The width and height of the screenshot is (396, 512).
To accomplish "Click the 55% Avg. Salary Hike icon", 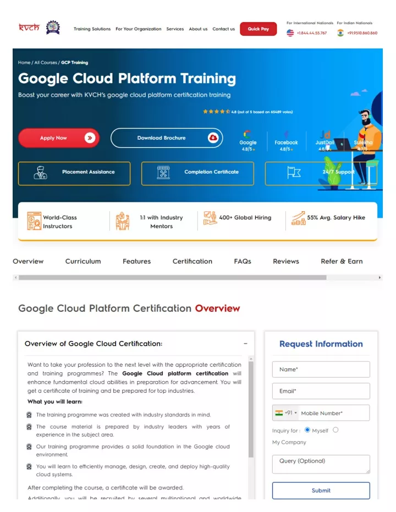I will [x=299, y=218].
